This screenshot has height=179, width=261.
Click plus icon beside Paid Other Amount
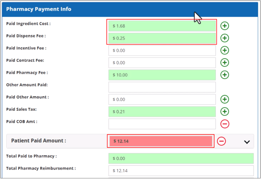(225, 99)
